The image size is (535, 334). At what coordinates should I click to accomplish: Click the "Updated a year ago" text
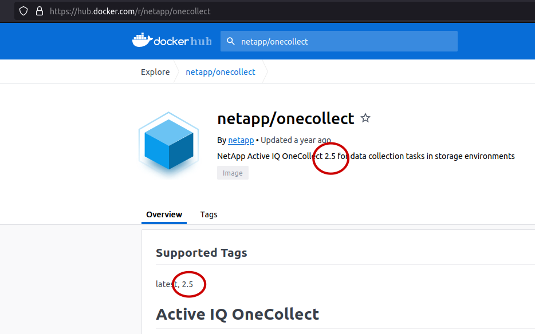tap(296, 140)
